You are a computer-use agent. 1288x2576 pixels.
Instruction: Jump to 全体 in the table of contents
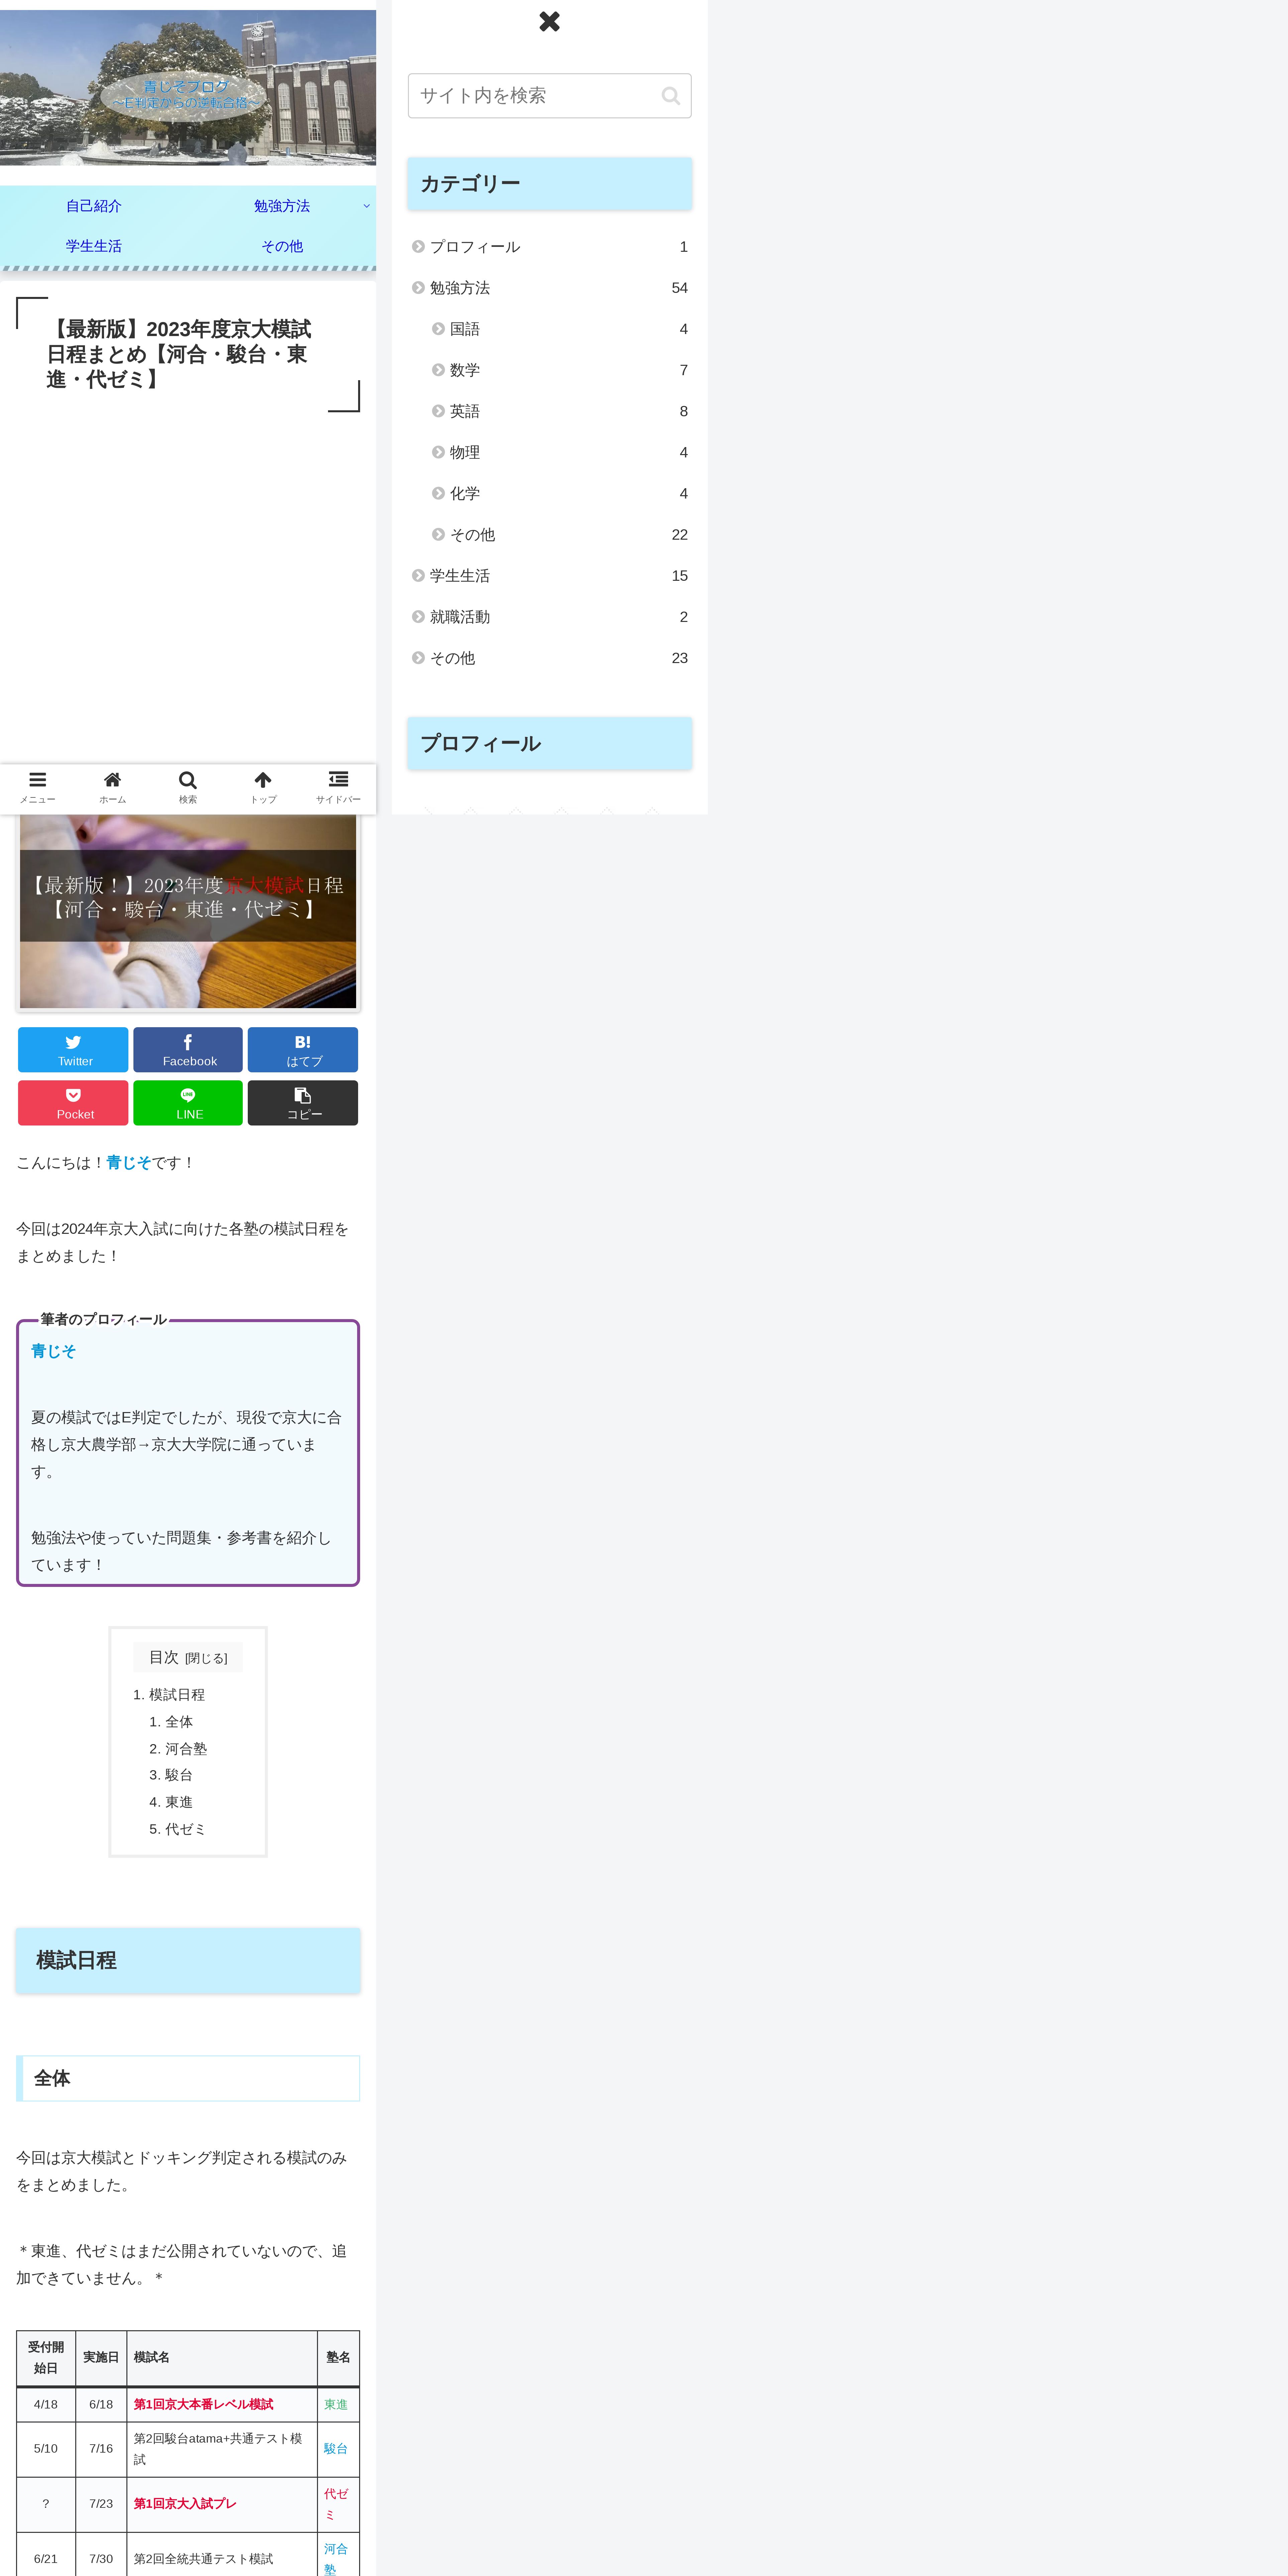pyautogui.click(x=179, y=1722)
